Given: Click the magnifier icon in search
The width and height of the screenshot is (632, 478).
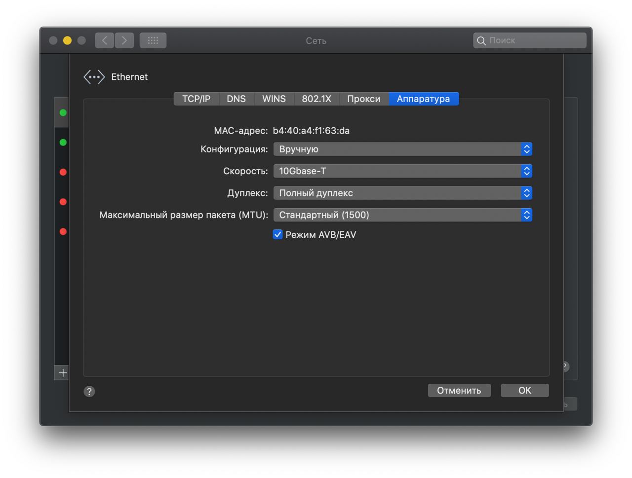Looking at the screenshot, I should (481, 40).
